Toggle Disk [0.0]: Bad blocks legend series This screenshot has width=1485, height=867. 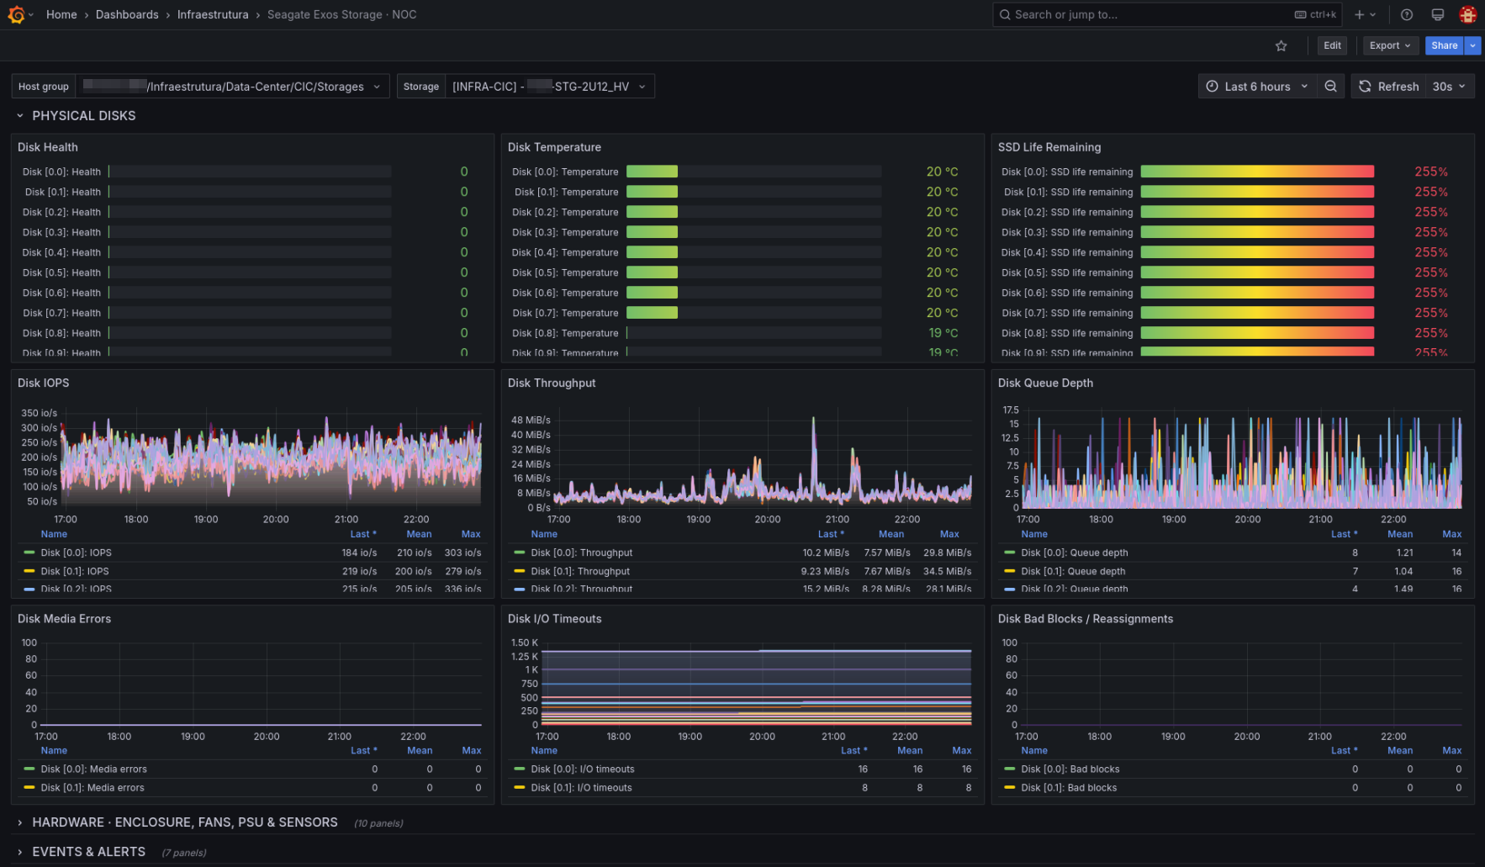pyautogui.click(x=1070, y=769)
